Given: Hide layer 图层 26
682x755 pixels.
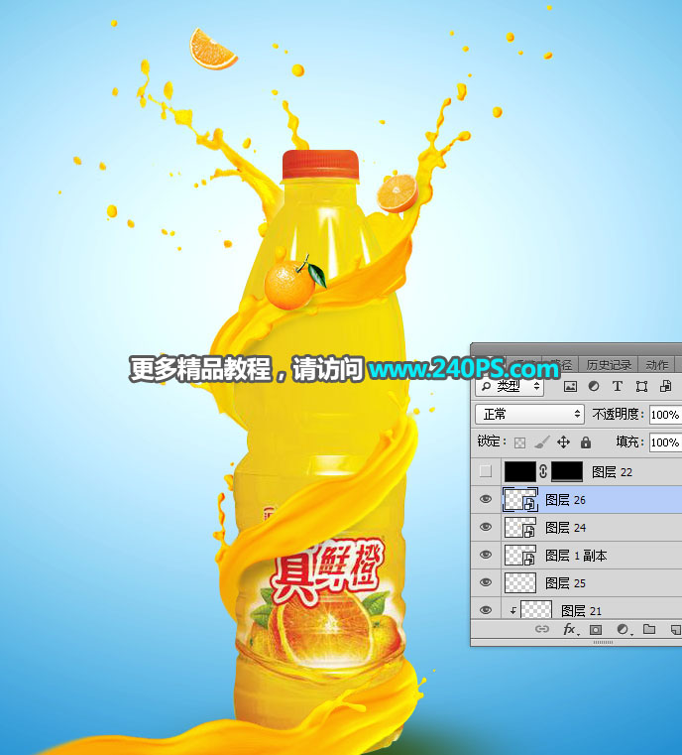Looking at the screenshot, I should [x=486, y=499].
